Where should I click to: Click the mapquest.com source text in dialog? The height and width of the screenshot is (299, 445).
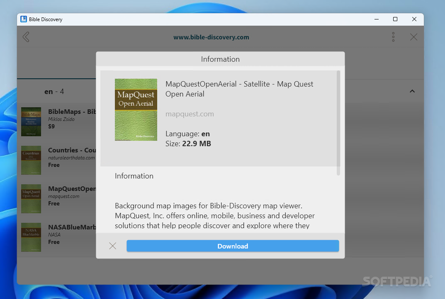click(x=190, y=114)
